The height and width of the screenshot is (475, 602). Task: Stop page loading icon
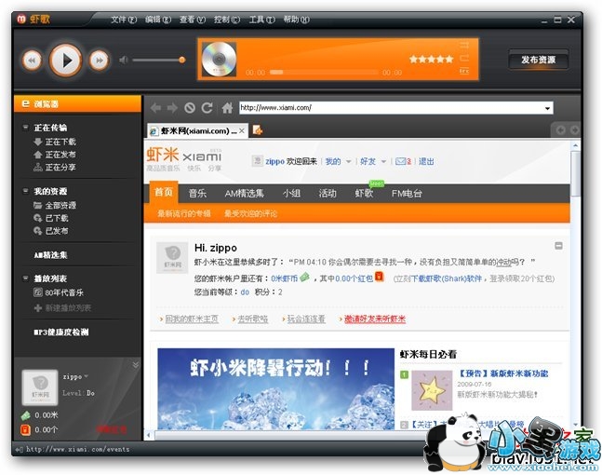(189, 108)
